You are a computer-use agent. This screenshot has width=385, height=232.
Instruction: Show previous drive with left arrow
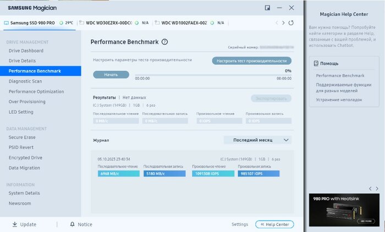pos(277,23)
